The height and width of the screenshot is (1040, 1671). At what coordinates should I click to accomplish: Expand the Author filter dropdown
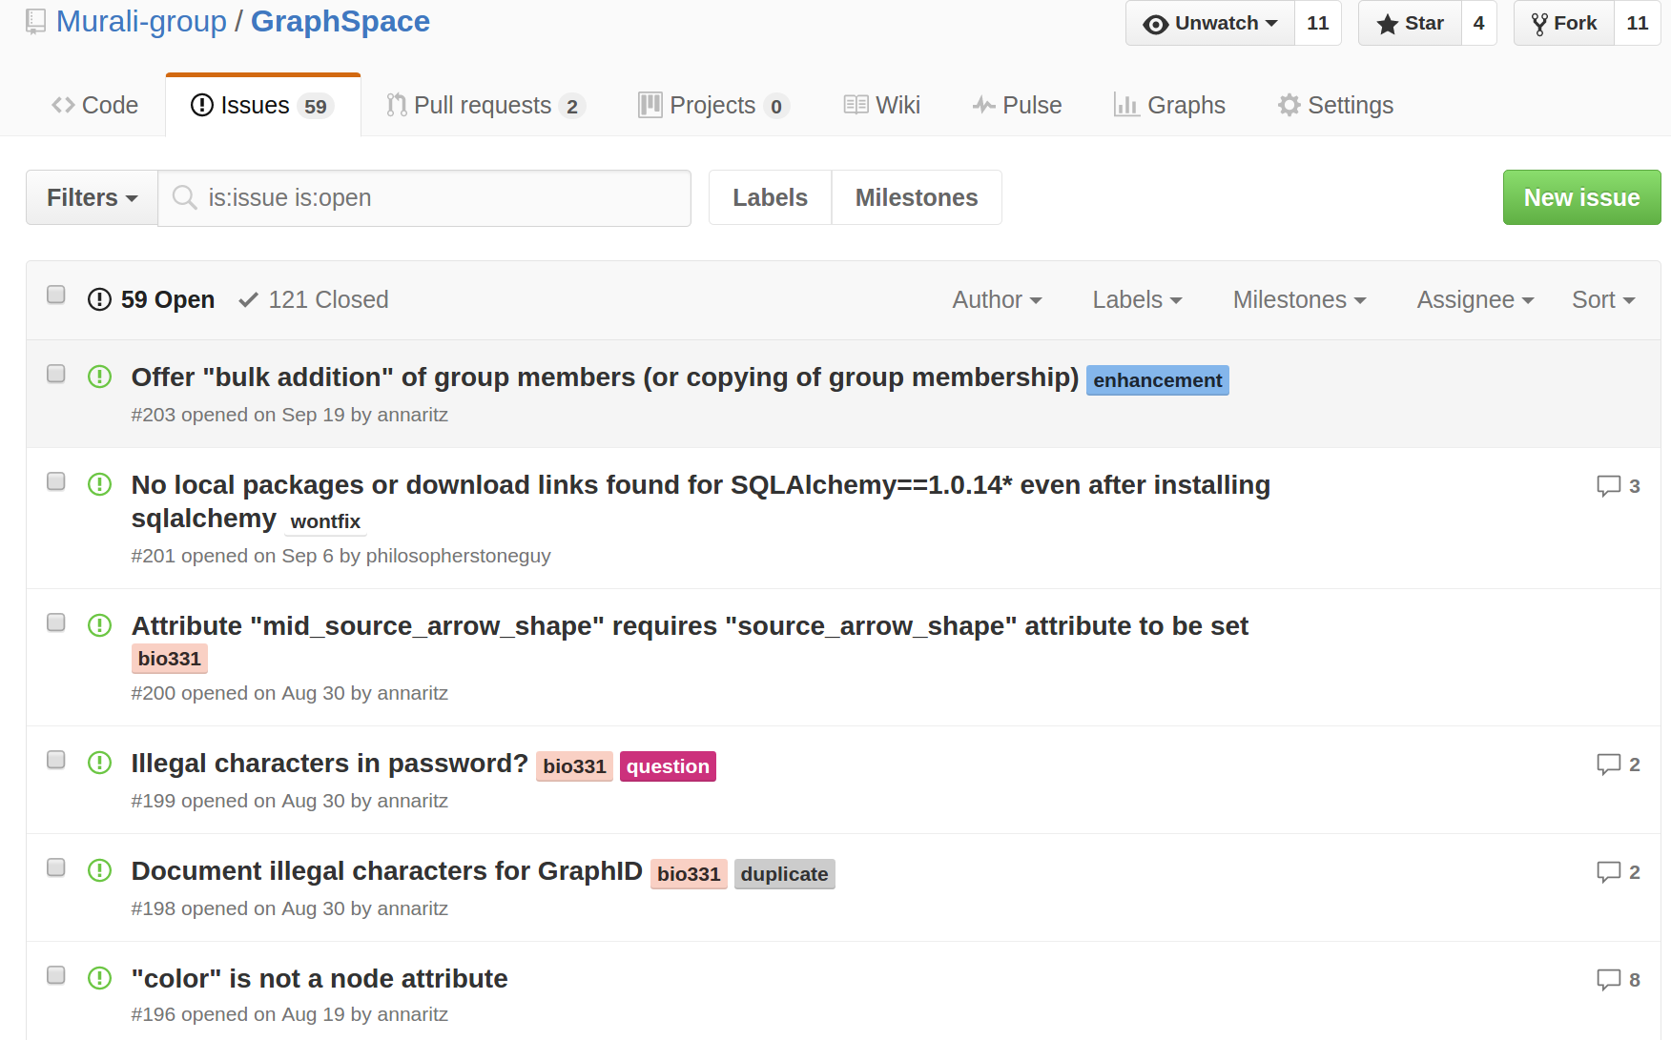[997, 299]
